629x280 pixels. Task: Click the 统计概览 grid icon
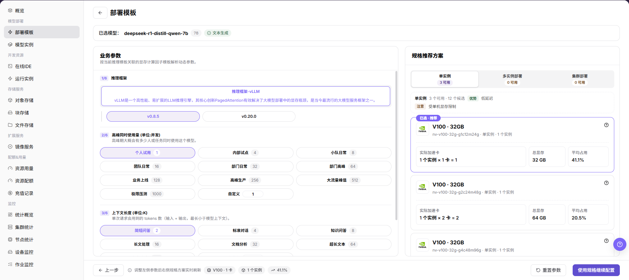pyautogui.click(x=10, y=215)
